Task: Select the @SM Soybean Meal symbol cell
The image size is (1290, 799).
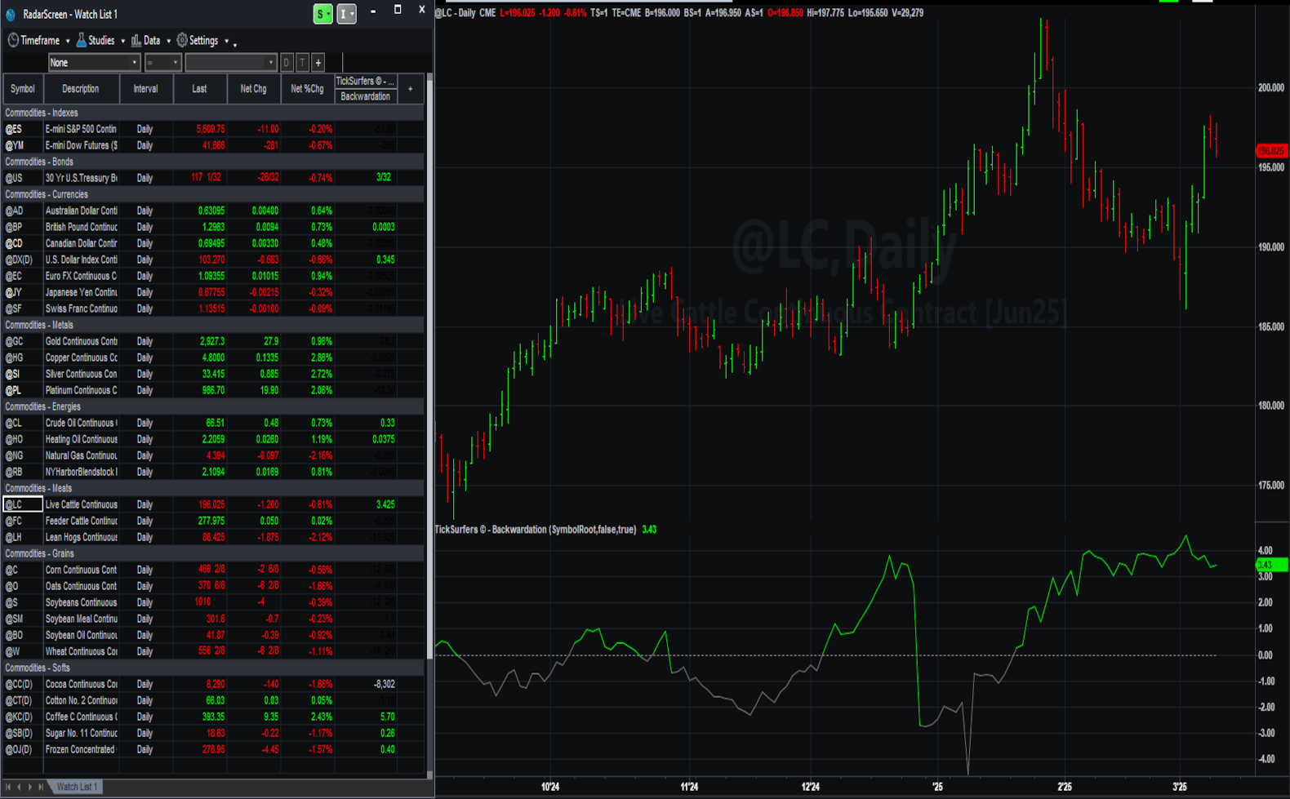Action: tap(22, 619)
